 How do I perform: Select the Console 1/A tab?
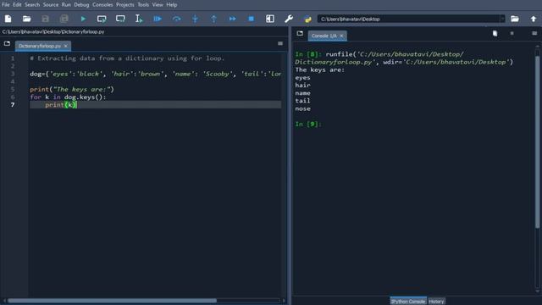pos(324,36)
